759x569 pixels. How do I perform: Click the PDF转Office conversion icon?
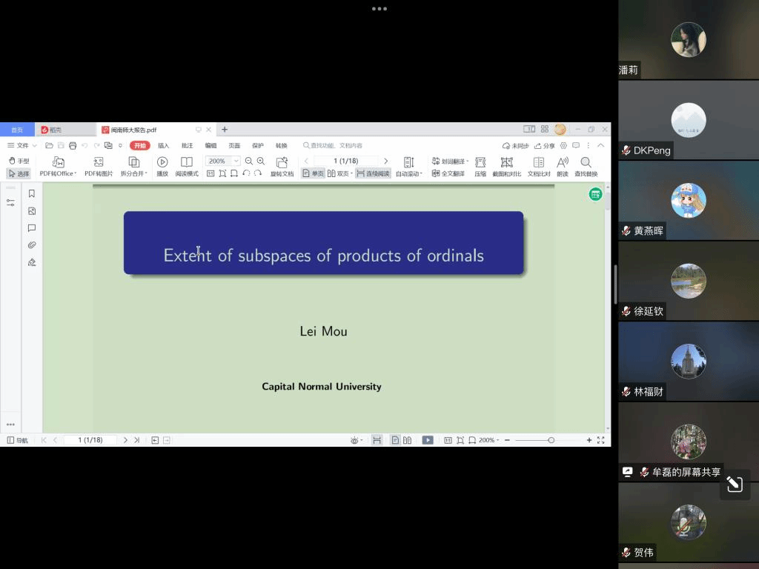pos(58,162)
